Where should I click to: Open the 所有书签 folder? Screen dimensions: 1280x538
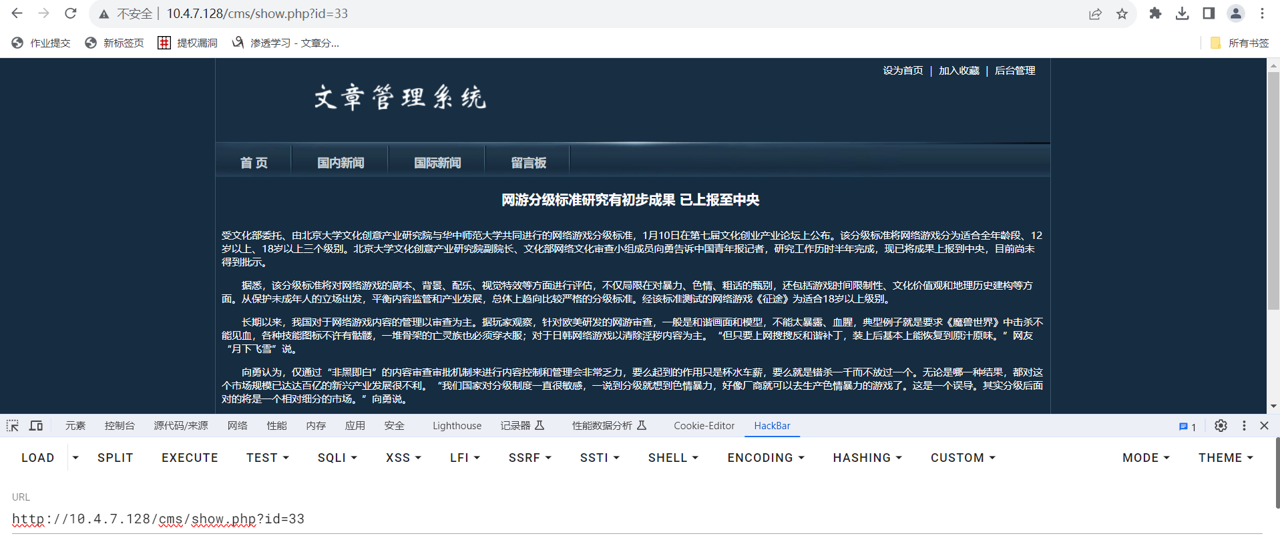(x=1239, y=43)
